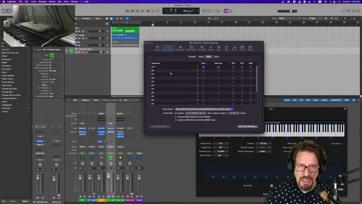Open second row Off destination popup

click(175, 71)
